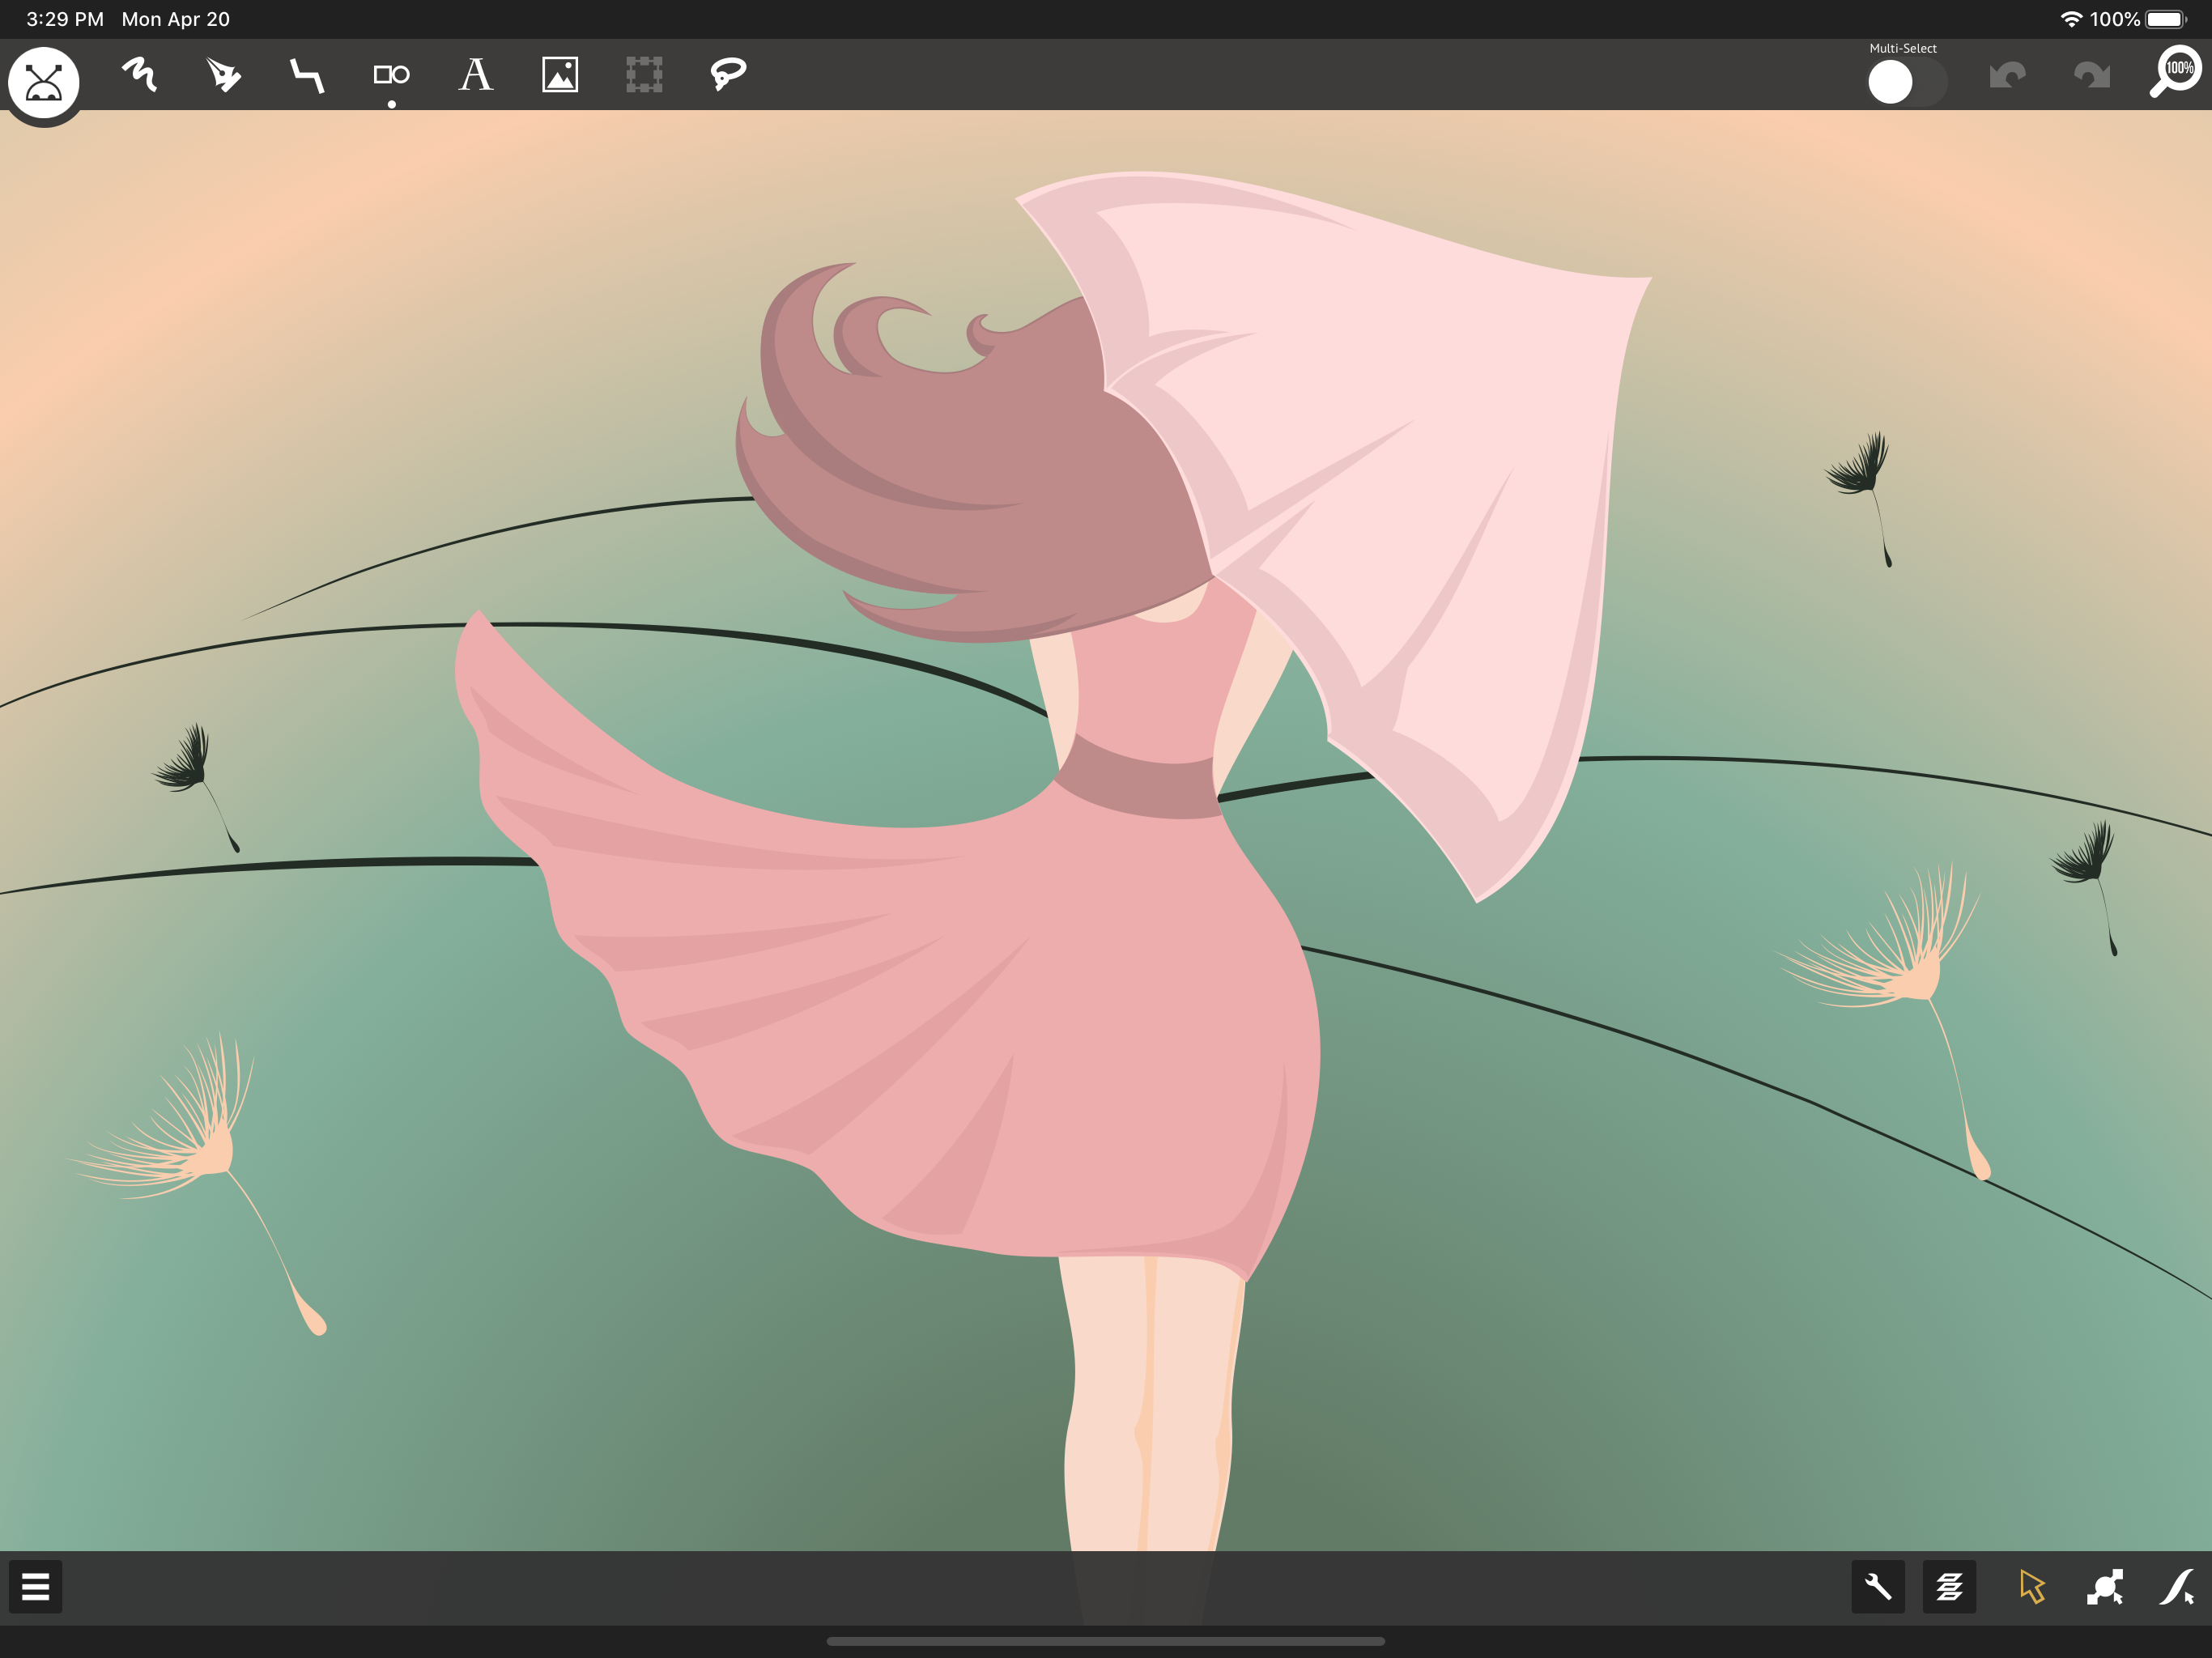Undo the last action
Screen dimensions: 2212x1658
[2007, 75]
